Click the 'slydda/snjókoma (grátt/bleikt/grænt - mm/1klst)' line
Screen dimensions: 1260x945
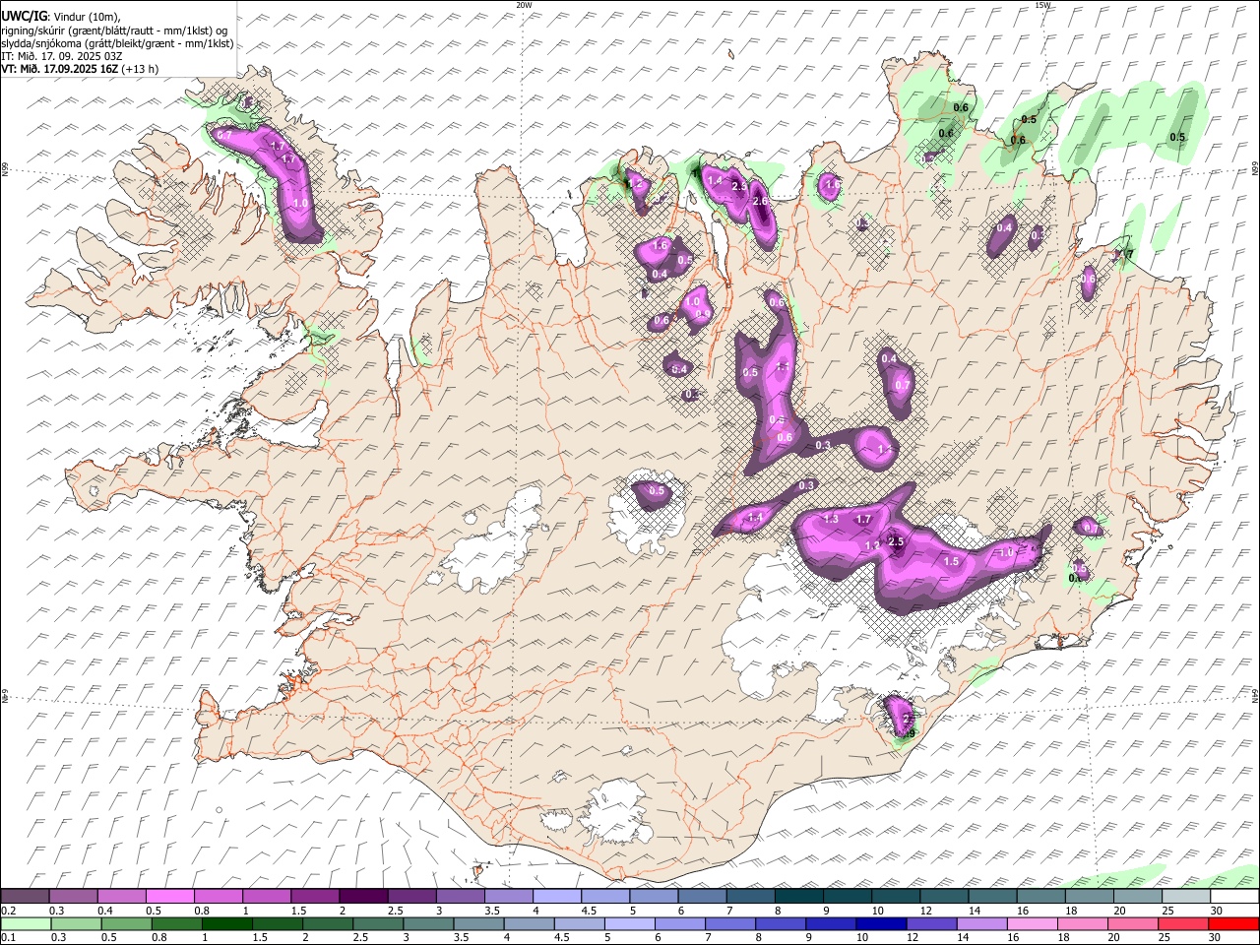(x=117, y=43)
